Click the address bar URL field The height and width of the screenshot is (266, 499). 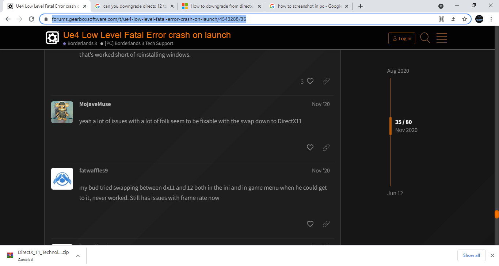point(241,19)
